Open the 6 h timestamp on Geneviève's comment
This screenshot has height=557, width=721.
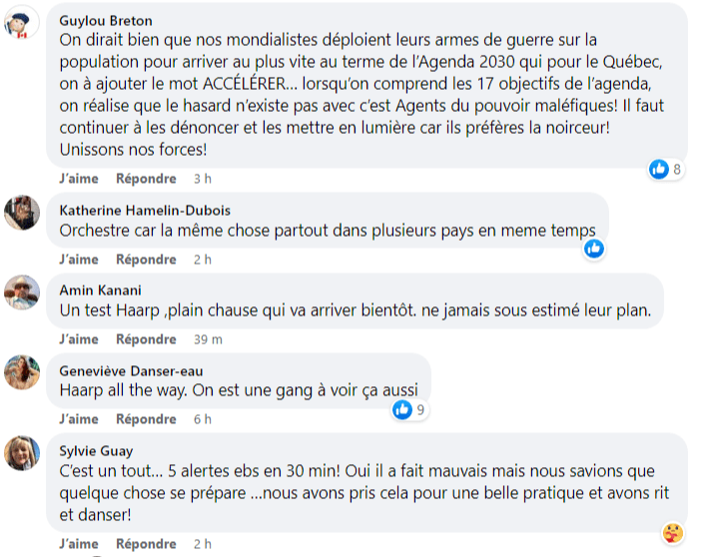click(x=202, y=419)
